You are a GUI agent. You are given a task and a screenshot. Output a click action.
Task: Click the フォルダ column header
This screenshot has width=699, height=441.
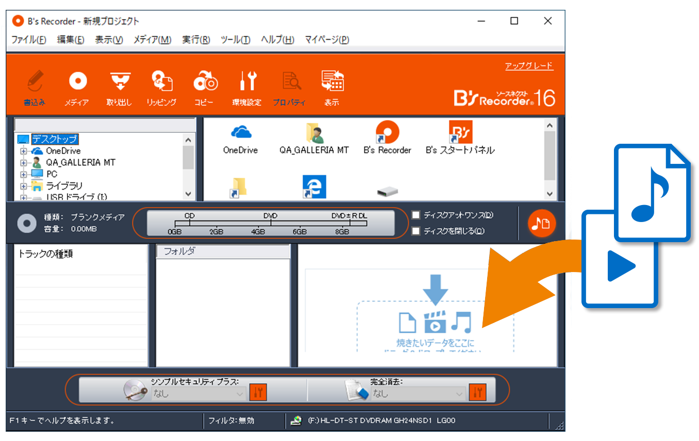pos(223,252)
